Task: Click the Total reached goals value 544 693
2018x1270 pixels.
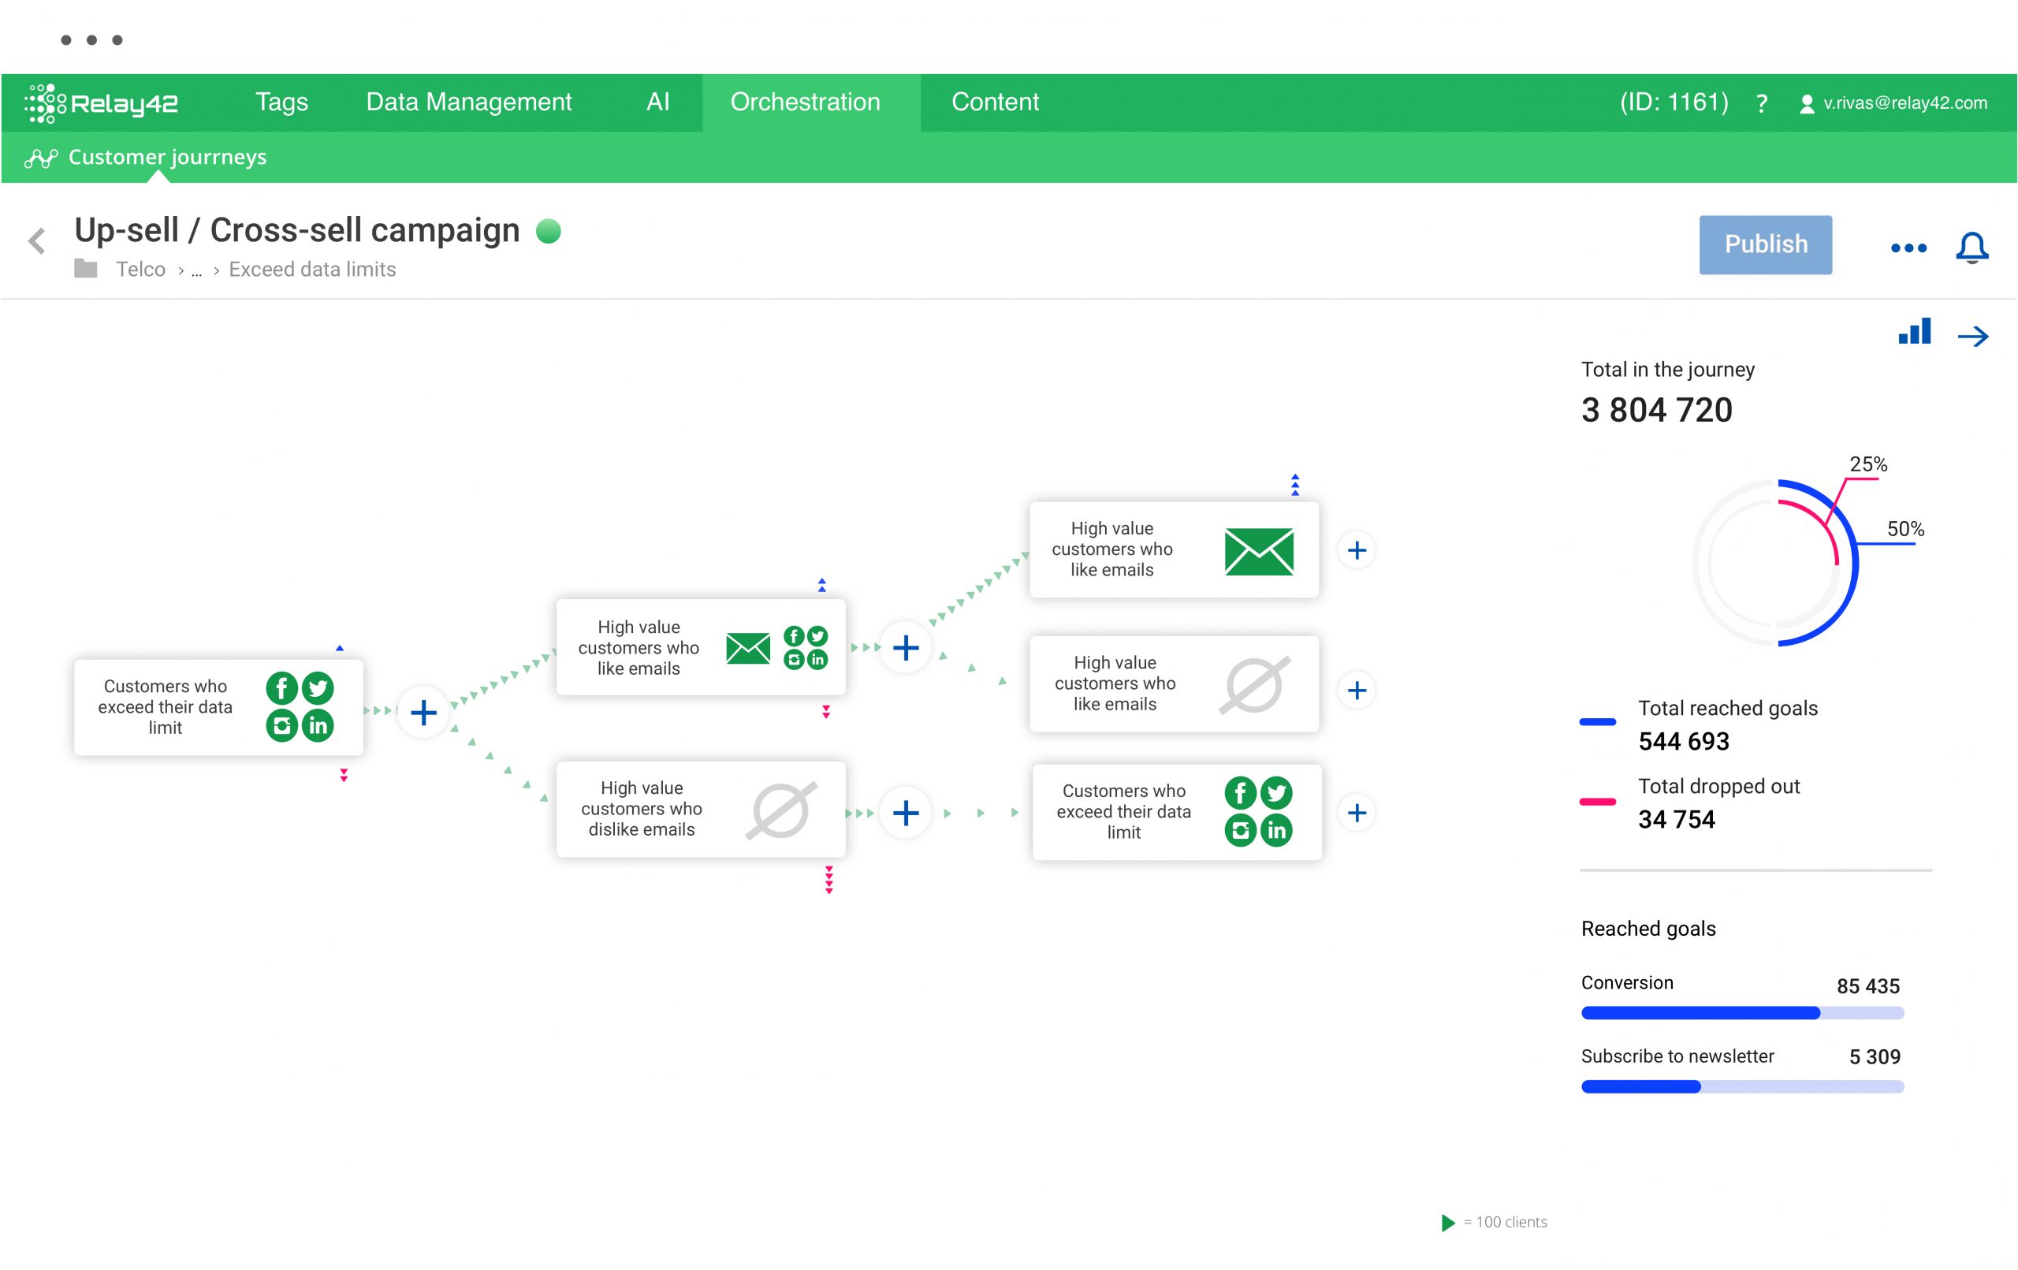Action: click(x=1683, y=741)
